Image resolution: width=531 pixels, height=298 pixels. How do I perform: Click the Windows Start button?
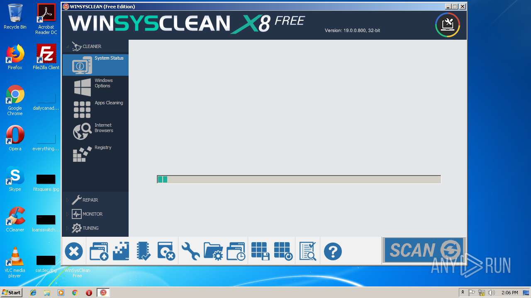[x=11, y=292]
